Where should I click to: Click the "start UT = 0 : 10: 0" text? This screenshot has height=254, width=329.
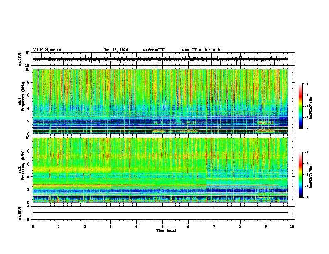pyautogui.click(x=201, y=50)
